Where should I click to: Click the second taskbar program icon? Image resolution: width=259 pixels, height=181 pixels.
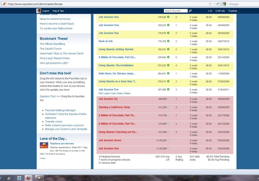19,178
